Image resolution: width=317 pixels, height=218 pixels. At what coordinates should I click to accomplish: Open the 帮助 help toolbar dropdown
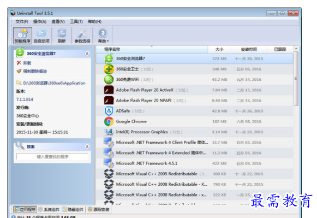103,36
